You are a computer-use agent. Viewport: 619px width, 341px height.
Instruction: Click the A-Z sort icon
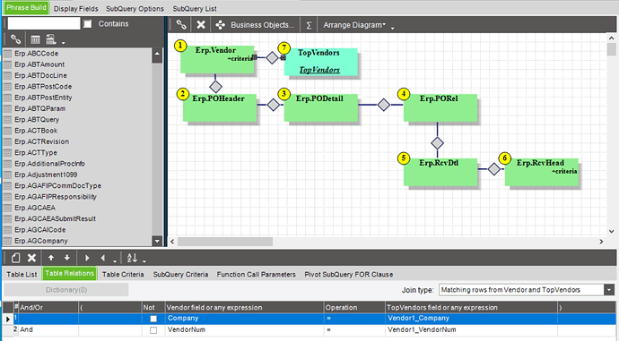(132, 258)
